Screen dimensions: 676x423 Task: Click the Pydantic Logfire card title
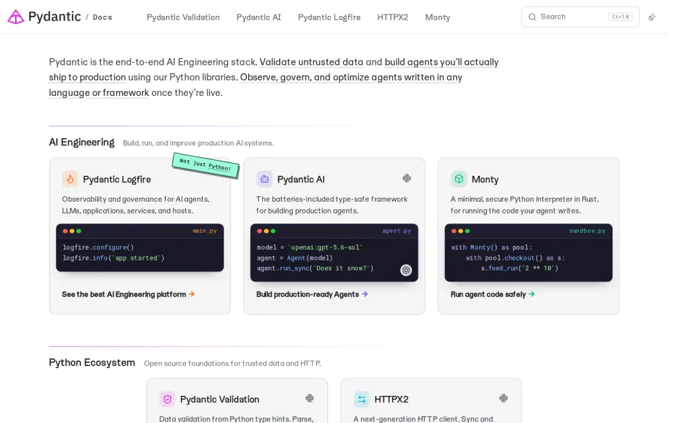click(x=117, y=180)
